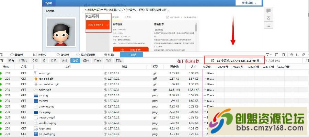Toggle the Fonts (字体) request filter
This screenshot has height=137, width=309.
(64, 60)
